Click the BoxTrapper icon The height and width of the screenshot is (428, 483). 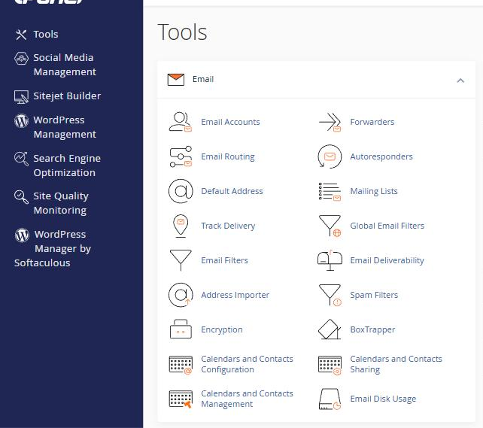click(330, 329)
